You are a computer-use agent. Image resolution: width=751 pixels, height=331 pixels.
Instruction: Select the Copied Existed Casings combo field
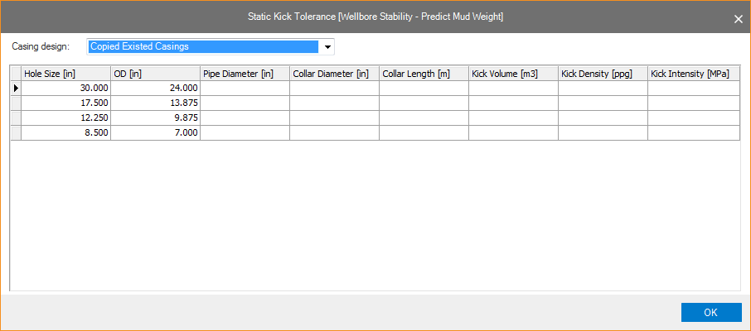pyautogui.click(x=203, y=46)
